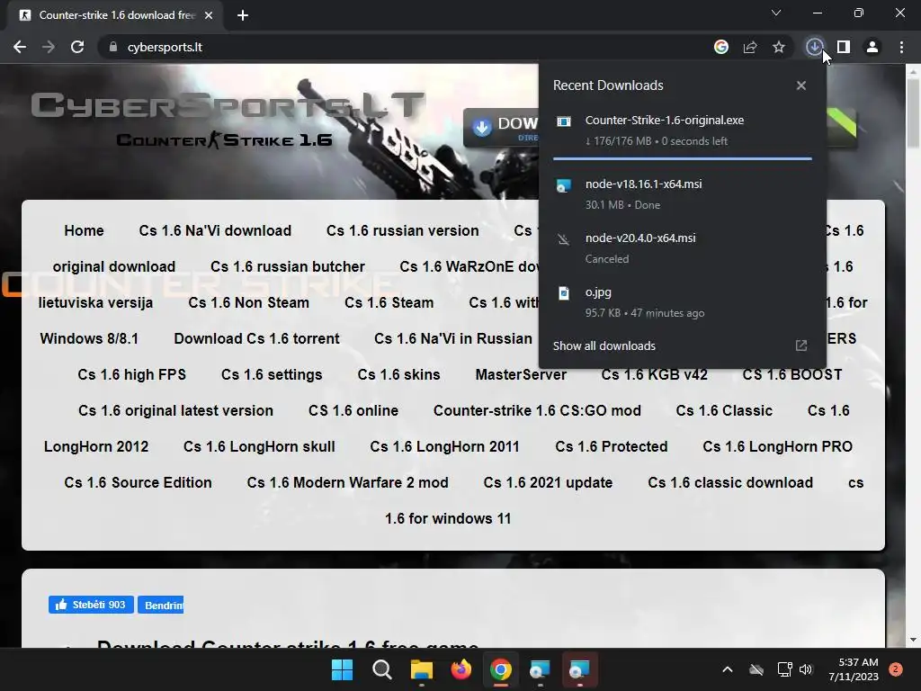Viewport: 921px width, 691px height.
Task: Click the exe file icon in downloads
Action: pyautogui.click(x=564, y=121)
